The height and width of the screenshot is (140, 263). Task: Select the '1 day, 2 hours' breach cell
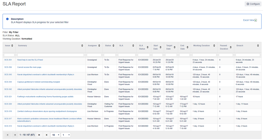click(241, 126)
